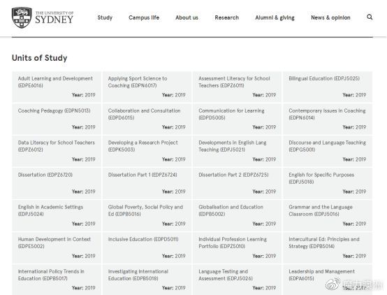Open Bilingual Education (EDPJ5025) unit
Screen dimensions: 387x295
[x=328, y=87]
